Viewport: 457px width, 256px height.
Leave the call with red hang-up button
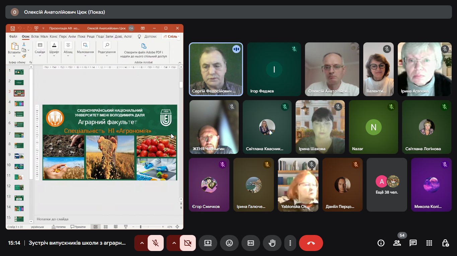click(311, 243)
